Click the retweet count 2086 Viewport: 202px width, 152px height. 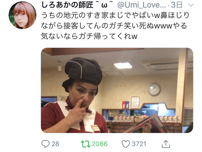100,144
